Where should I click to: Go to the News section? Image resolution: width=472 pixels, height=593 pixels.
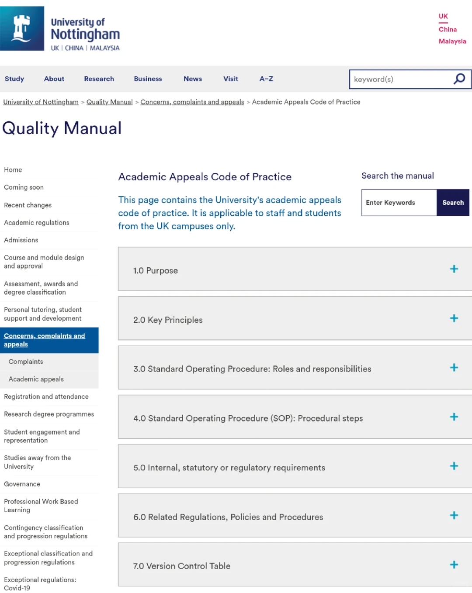pyautogui.click(x=193, y=79)
